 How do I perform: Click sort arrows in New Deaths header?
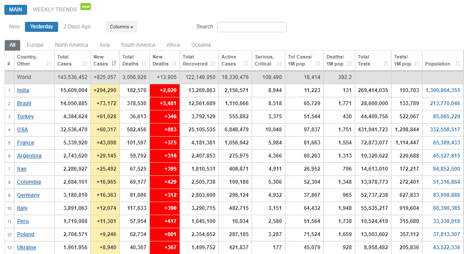[174, 64]
